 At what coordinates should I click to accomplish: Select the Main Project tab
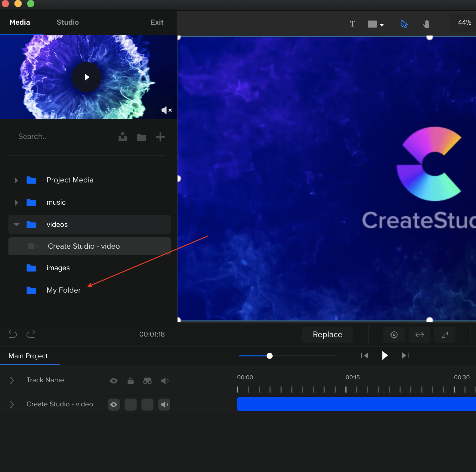tap(28, 356)
